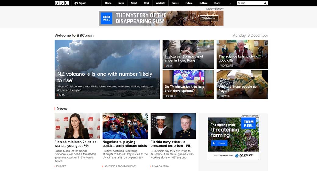
Task: Open NZ volcano kills one headline
Action: [105, 77]
